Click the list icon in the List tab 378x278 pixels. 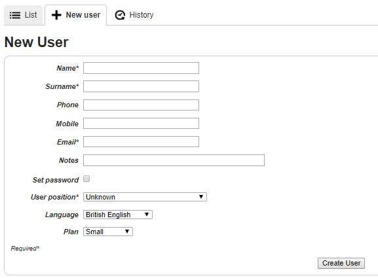point(14,15)
